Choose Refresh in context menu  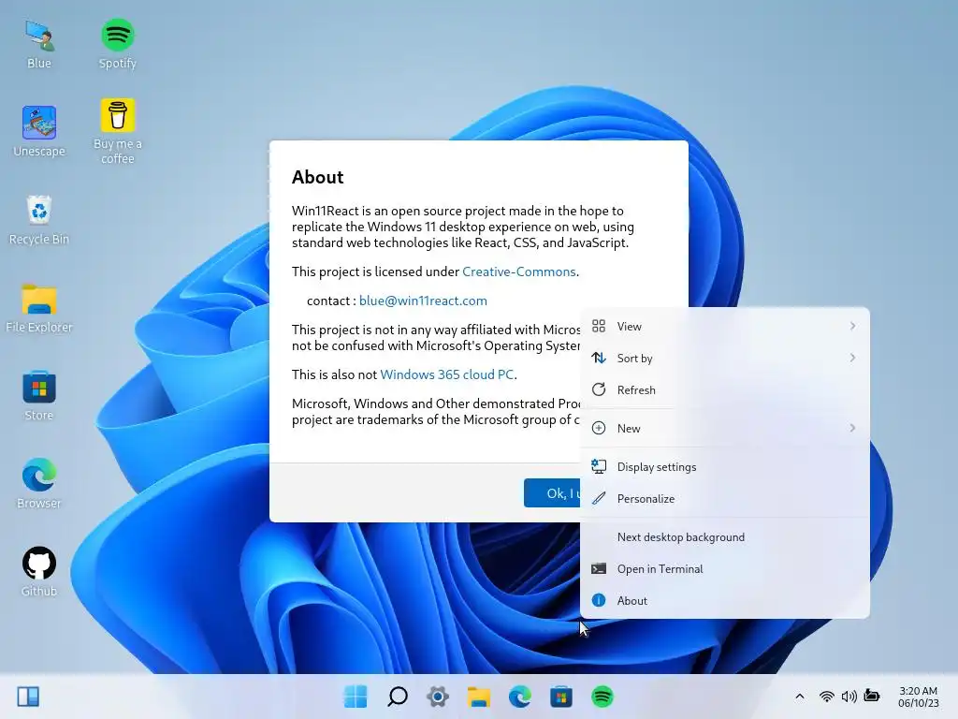[725, 390]
